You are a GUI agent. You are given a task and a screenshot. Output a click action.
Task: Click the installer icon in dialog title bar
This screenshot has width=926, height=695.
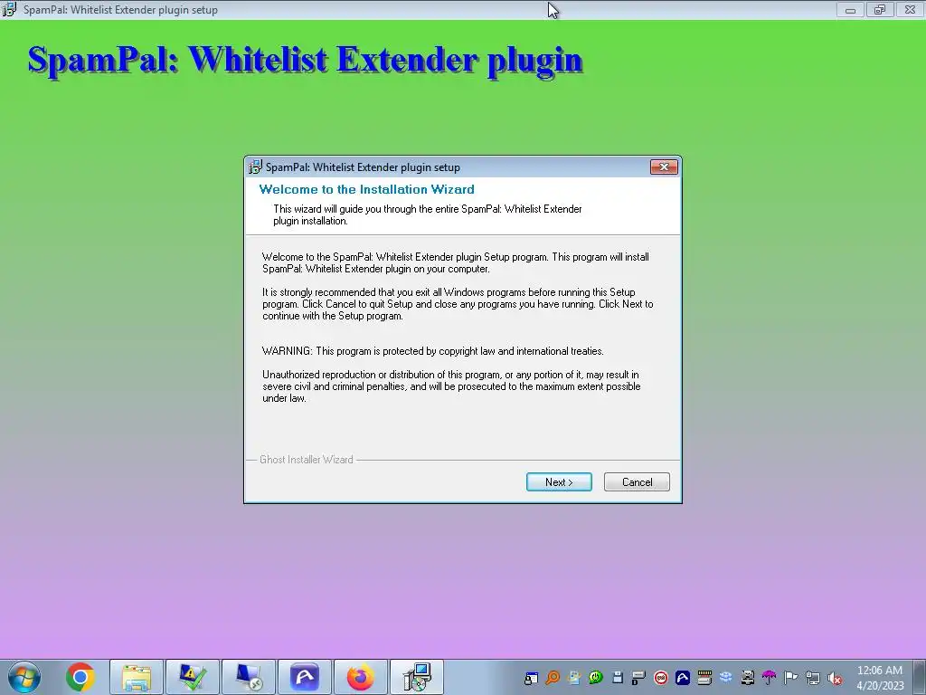tap(254, 167)
